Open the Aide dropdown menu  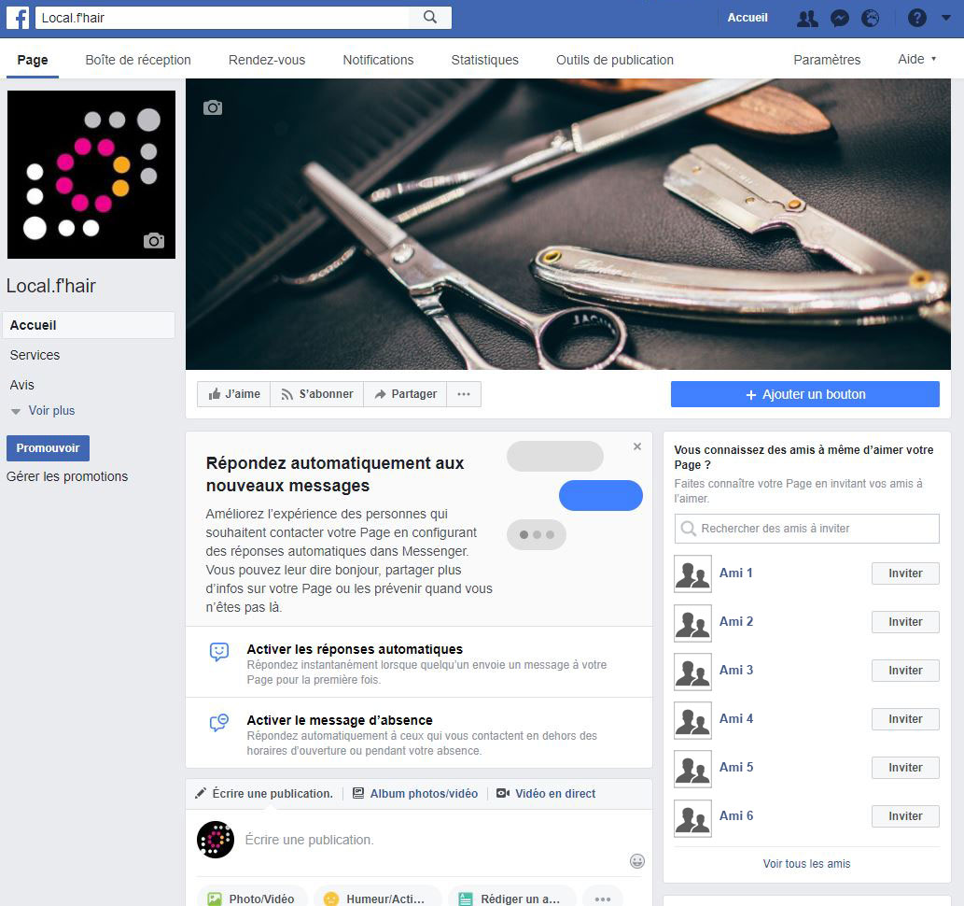tap(916, 60)
